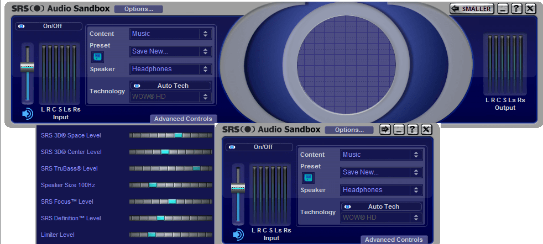Image resolution: width=543 pixels, height=244 pixels.
Task: Open Content Music dropdown in large window
Action: pyautogui.click(x=170, y=34)
